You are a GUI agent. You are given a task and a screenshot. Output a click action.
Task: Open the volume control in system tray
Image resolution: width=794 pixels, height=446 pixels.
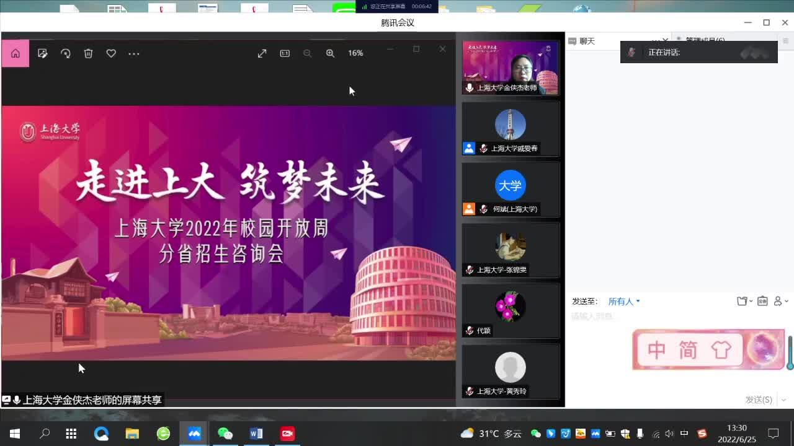(669, 434)
